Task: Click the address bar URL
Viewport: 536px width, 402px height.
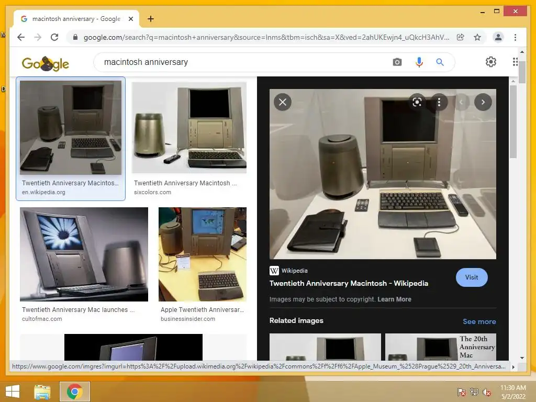Action: tap(266, 37)
